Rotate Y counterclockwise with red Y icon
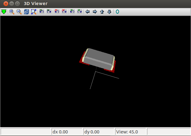The height and width of the screenshot is (136, 191). (57, 11)
